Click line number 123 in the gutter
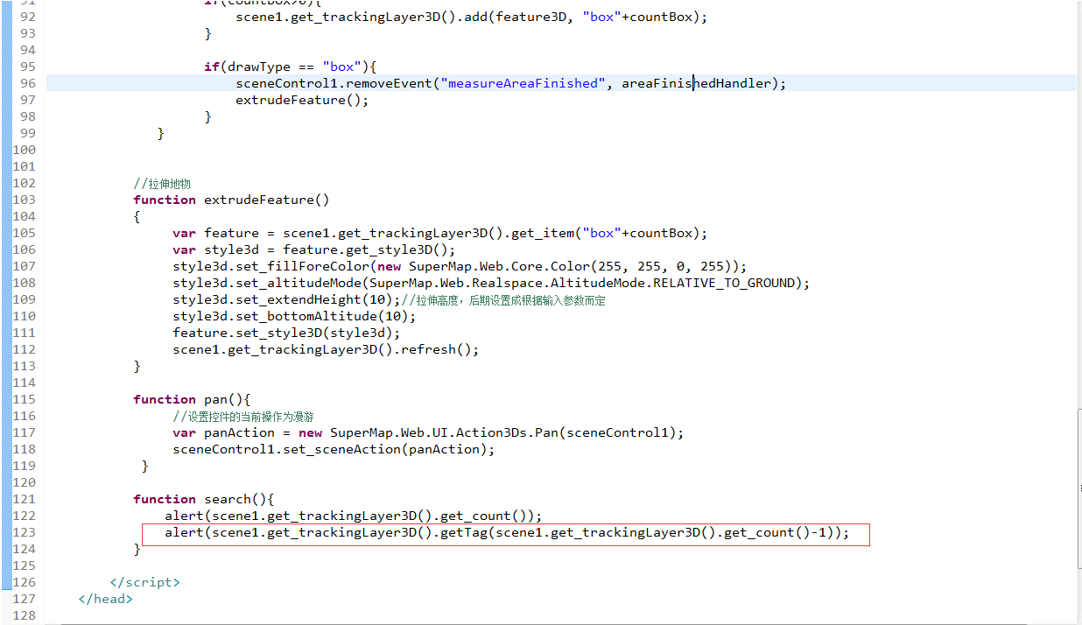 [x=25, y=532]
